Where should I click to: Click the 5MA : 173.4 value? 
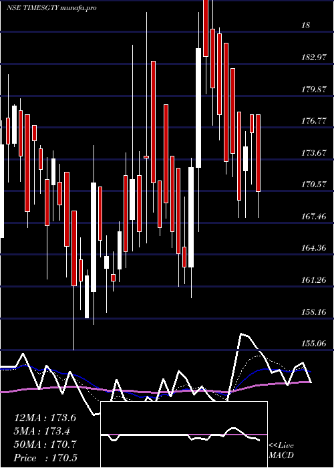point(42,431)
